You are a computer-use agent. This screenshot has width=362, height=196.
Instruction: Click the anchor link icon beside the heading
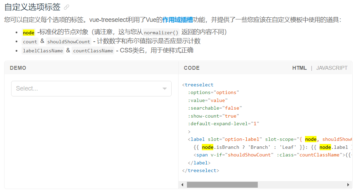click(67, 7)
